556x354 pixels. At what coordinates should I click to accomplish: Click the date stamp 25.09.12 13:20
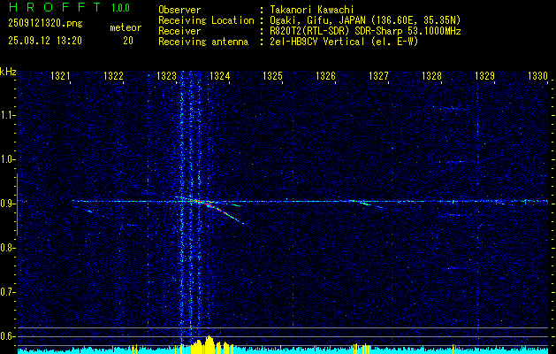[45, 41]
